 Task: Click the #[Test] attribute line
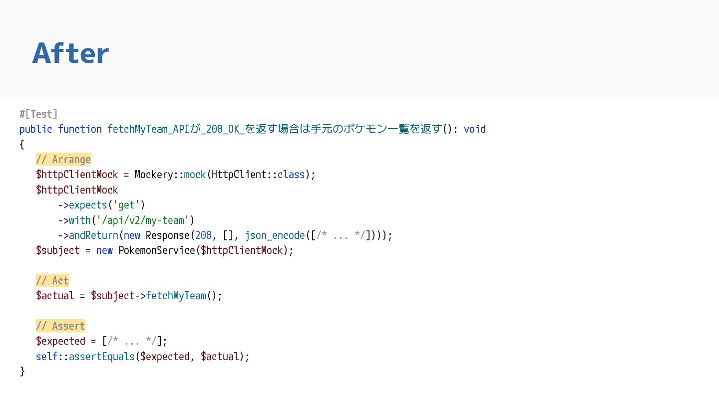click(x=38, y=114)
